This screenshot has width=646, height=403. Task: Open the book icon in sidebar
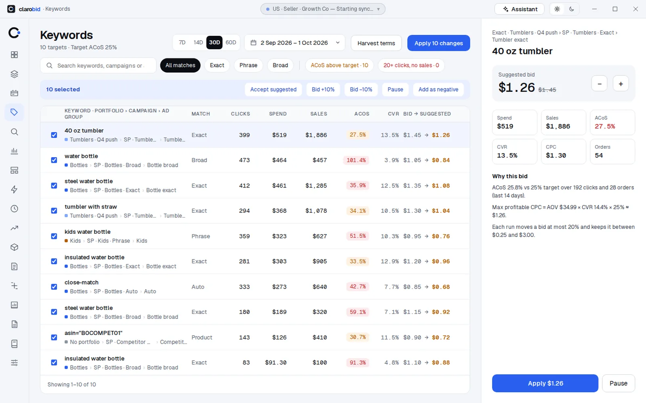tap(14, 344)
